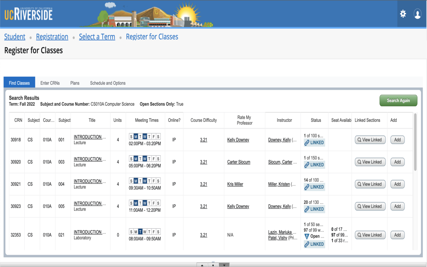Screen dimensions: 427x267
Task: Click the Open warning triangle icon for CRN 32353
Action: coord(307,236)
